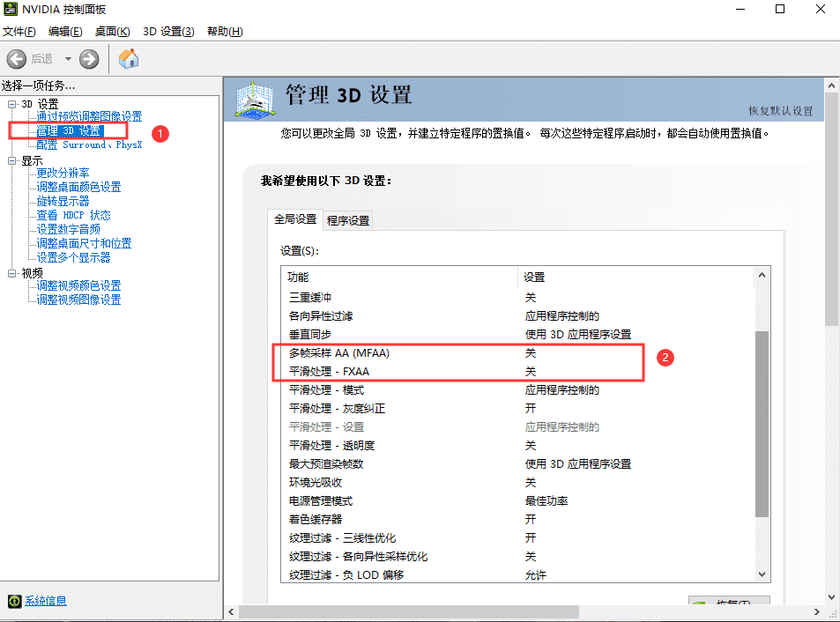Select the 垂直同步 setting row
The height and width of the screenshot is (622, 840).
[x=517, y=335]
